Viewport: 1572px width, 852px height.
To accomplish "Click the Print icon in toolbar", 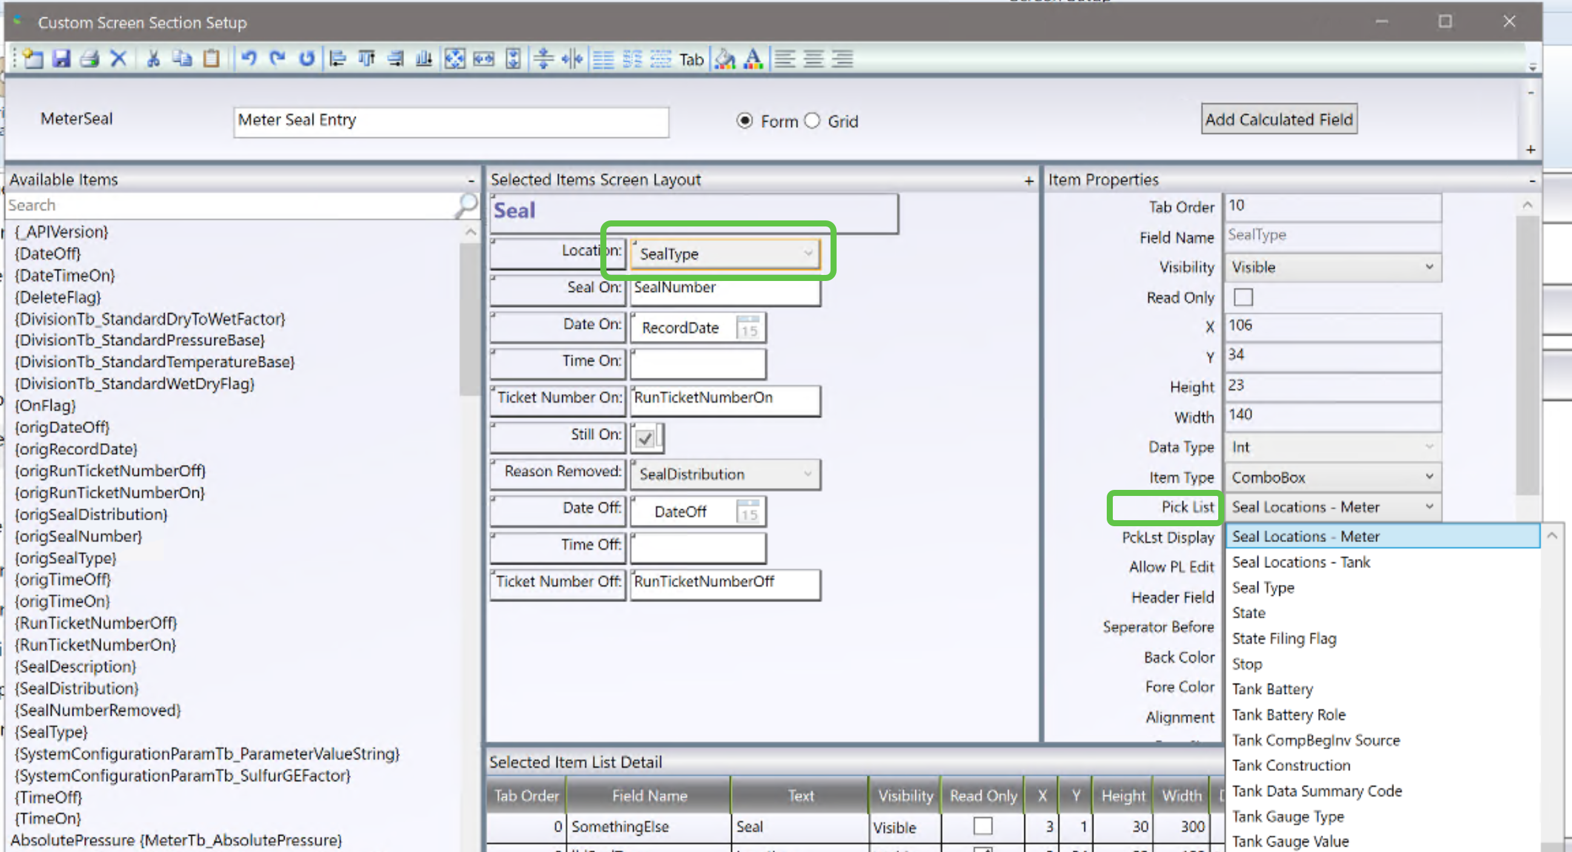I will (90, 59).
